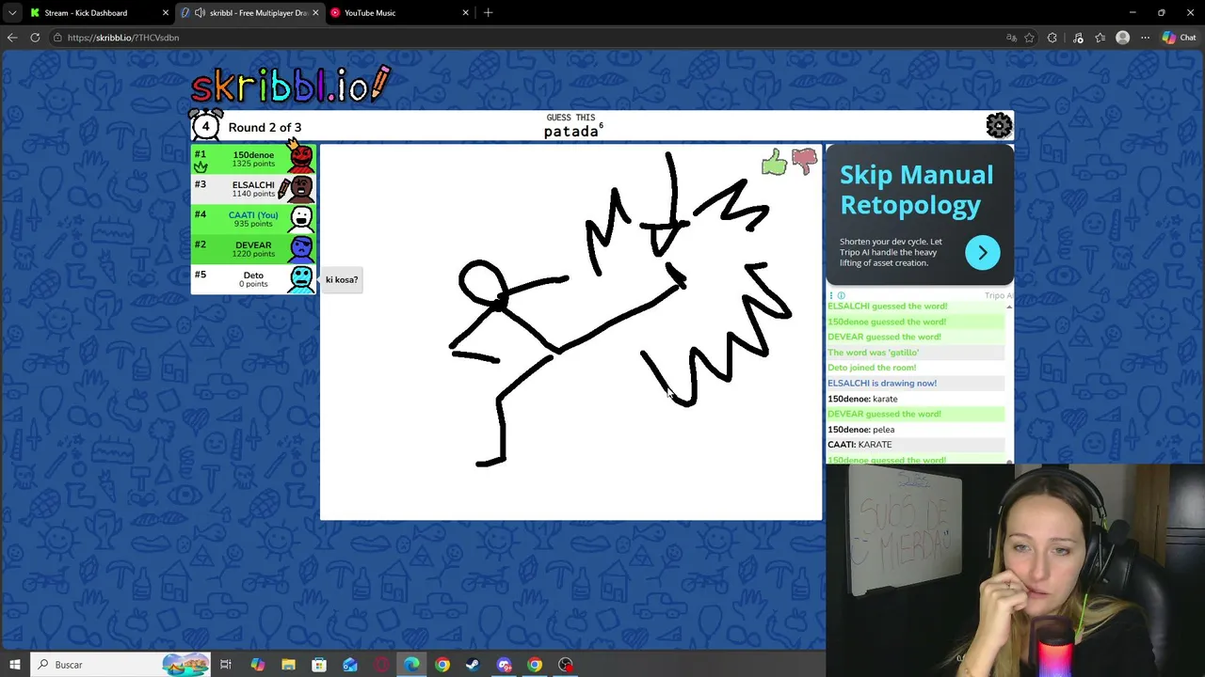Expand the tab search dropdown
Viewport: 1205px width, 677px height.
(x=11, y=12)
